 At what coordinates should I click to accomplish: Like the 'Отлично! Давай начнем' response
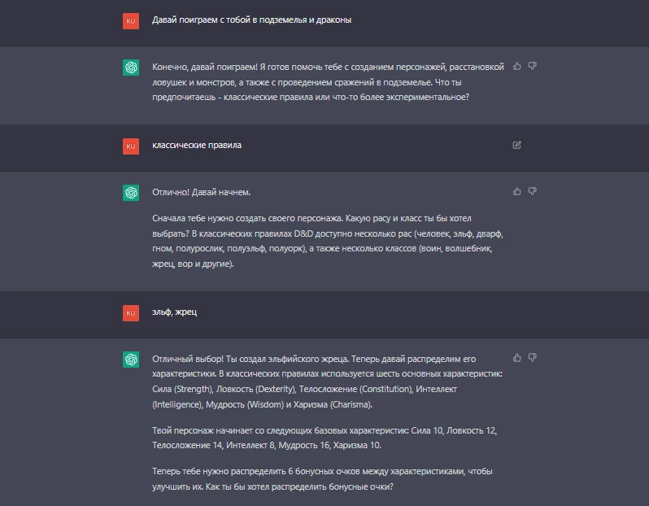click(x=517, y=191)
